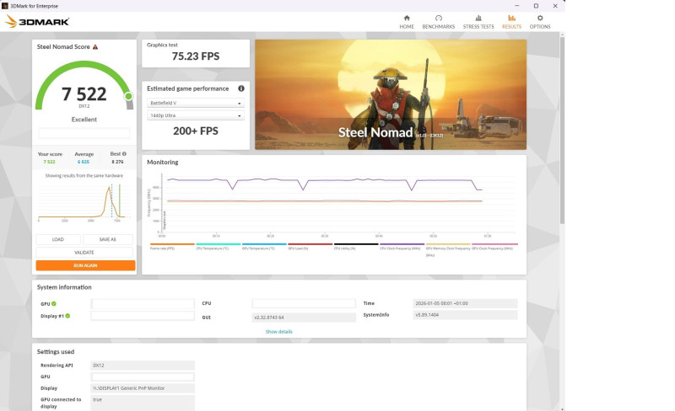Click the Excellent rating label
Image resolution: width=675 pixels, height=411 pixels.
click(x=84, y=120)
